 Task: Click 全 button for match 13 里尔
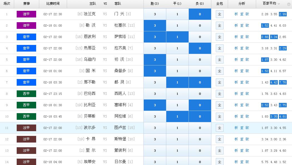[220, 151]
